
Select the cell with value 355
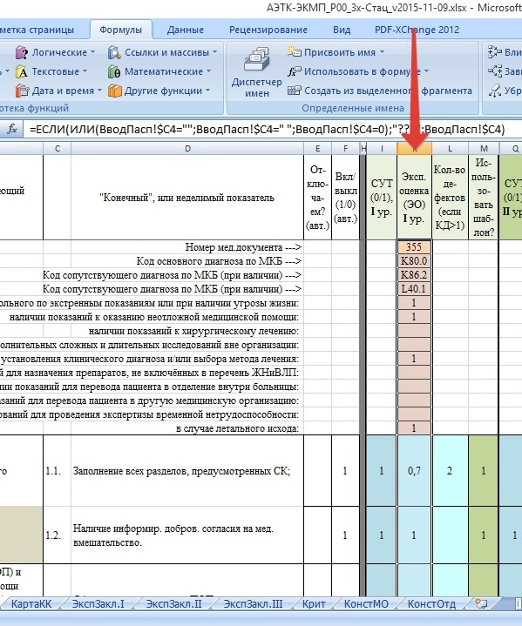click(414, 246)
